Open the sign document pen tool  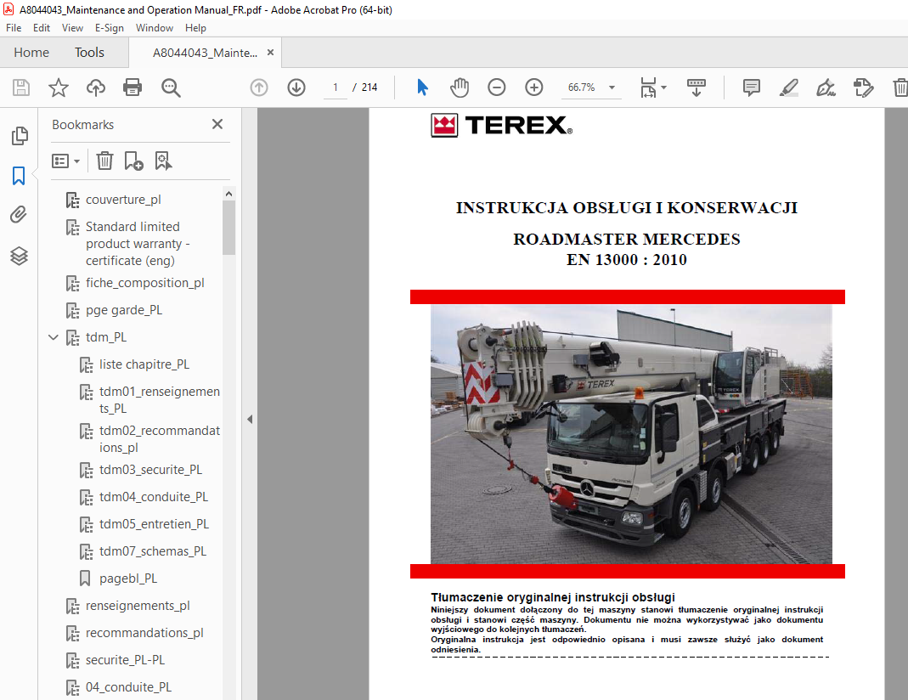coord(826,87)
